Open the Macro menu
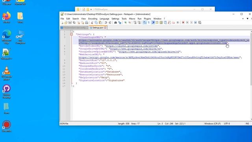Image resolution: width=252 pixels, height=142 pixels. pos(132,19)
